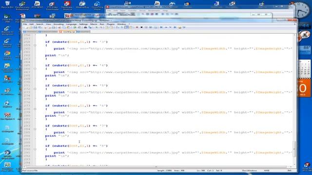Save the current file via toolbar icon
The image size is (312, 175).
35,27
